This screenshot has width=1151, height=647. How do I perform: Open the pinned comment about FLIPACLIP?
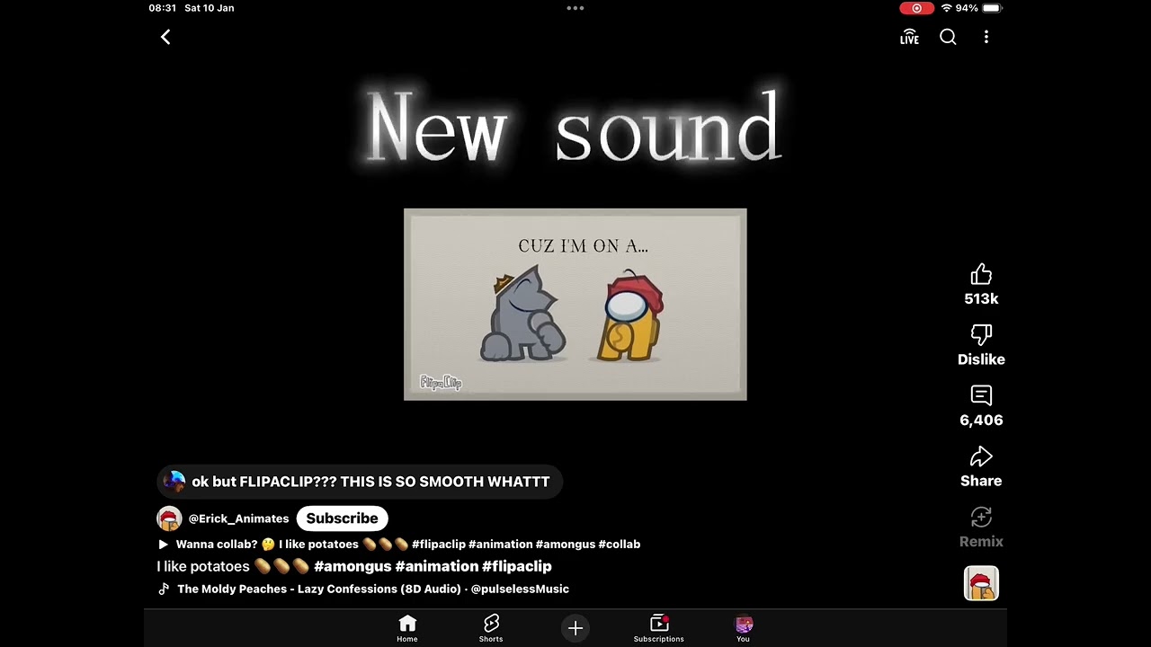[360, 482]
